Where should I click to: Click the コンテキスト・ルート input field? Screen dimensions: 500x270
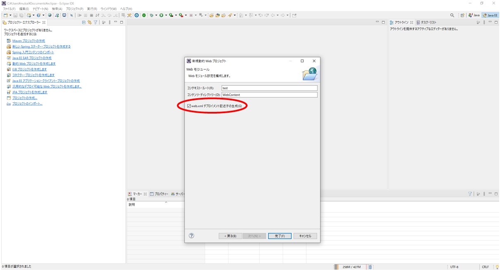[269, 88]
